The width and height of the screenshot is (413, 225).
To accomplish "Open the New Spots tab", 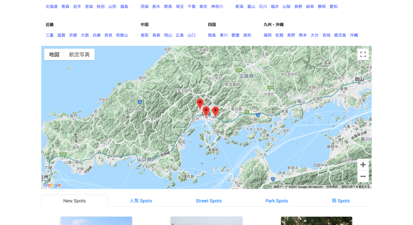I will pyautogui.click(x=74, y=201).
